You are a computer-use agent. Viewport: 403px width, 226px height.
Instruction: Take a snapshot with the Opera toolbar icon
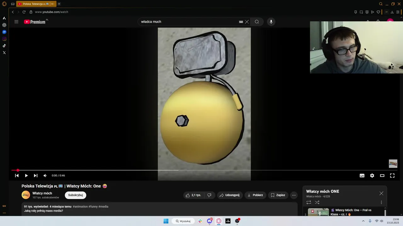click(x=361, y=12)
